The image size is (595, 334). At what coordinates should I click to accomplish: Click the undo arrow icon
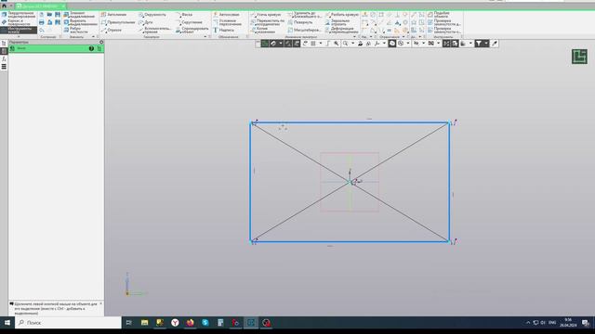tap(41, 30)
